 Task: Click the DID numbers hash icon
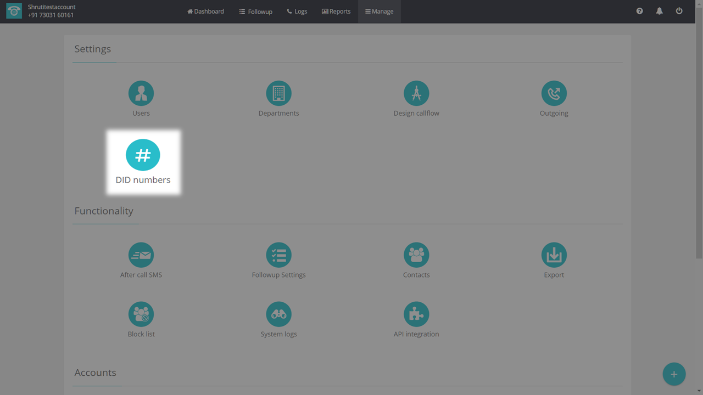(143, 155)
